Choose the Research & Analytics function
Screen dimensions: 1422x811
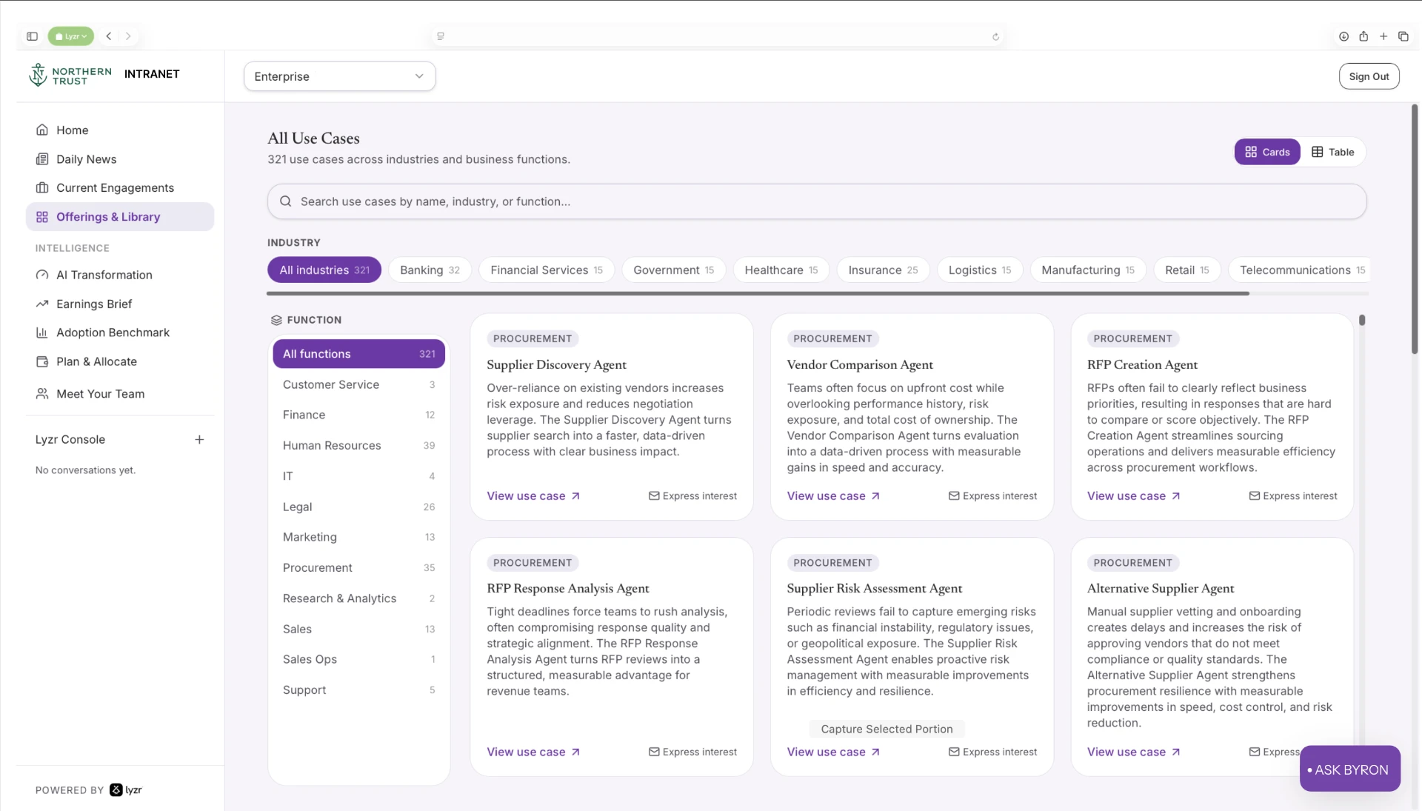coord(359,598)
